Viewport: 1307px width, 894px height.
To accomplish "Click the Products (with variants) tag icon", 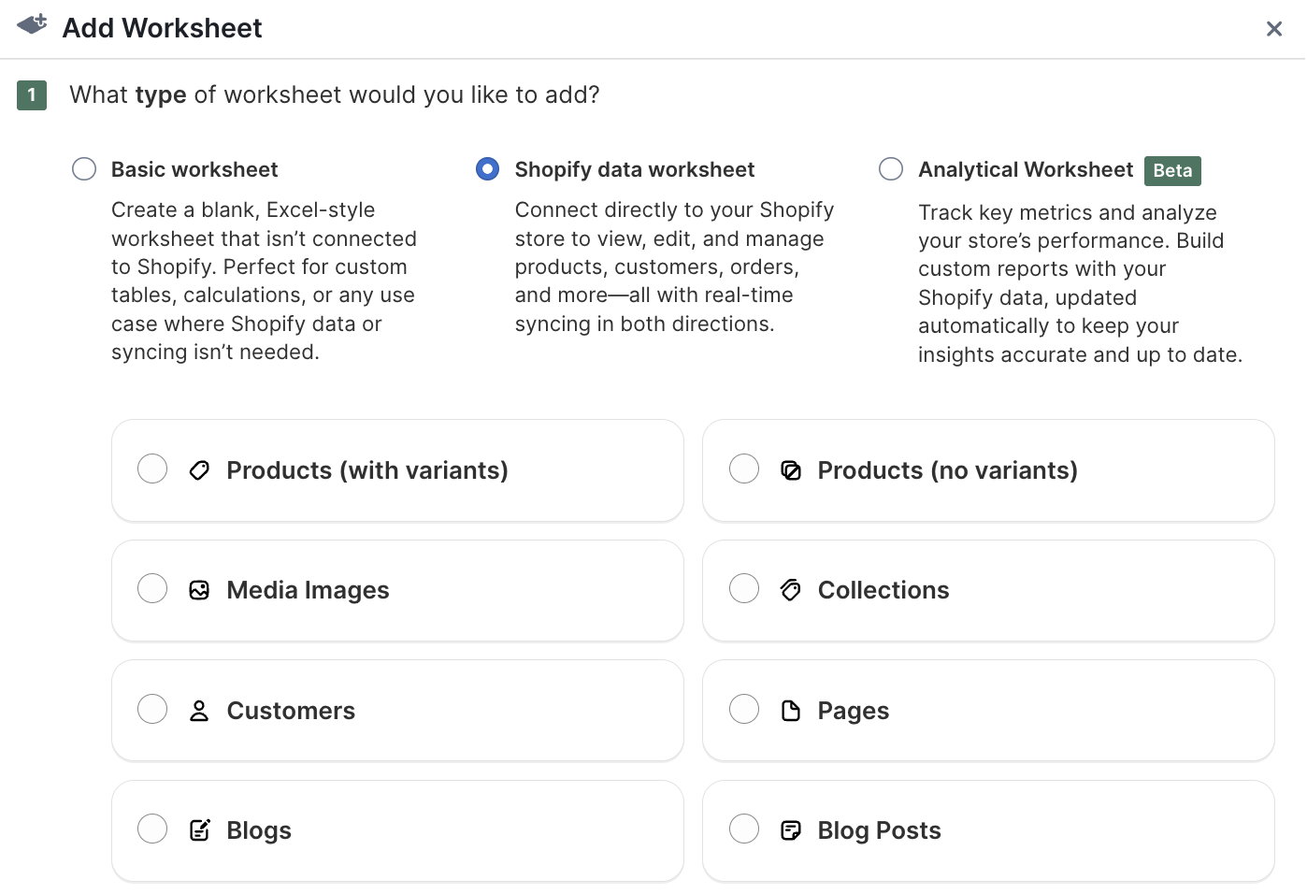I will (x=199, y=469).
